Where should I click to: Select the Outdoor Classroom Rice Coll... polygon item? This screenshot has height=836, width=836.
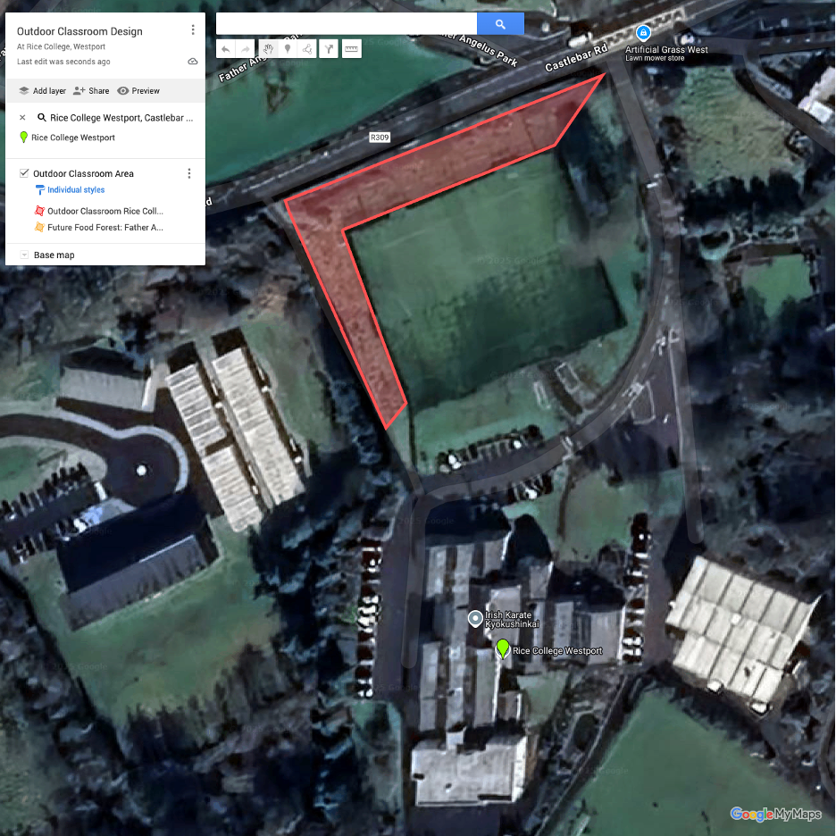point(105,211)
